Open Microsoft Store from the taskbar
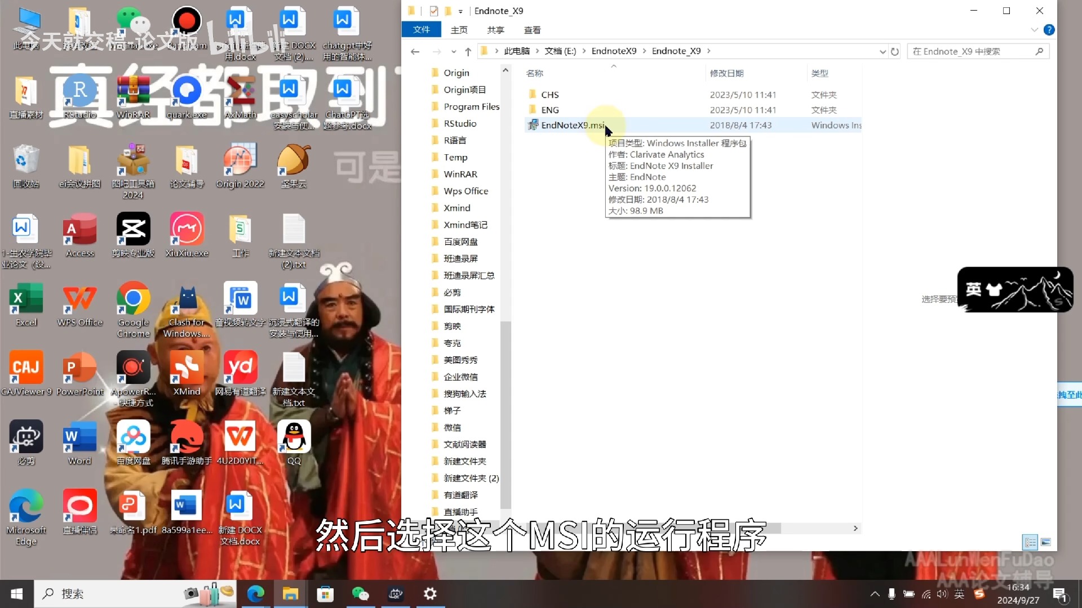The width and height of the screenshot is (1082, 608). tap(325, 594)
